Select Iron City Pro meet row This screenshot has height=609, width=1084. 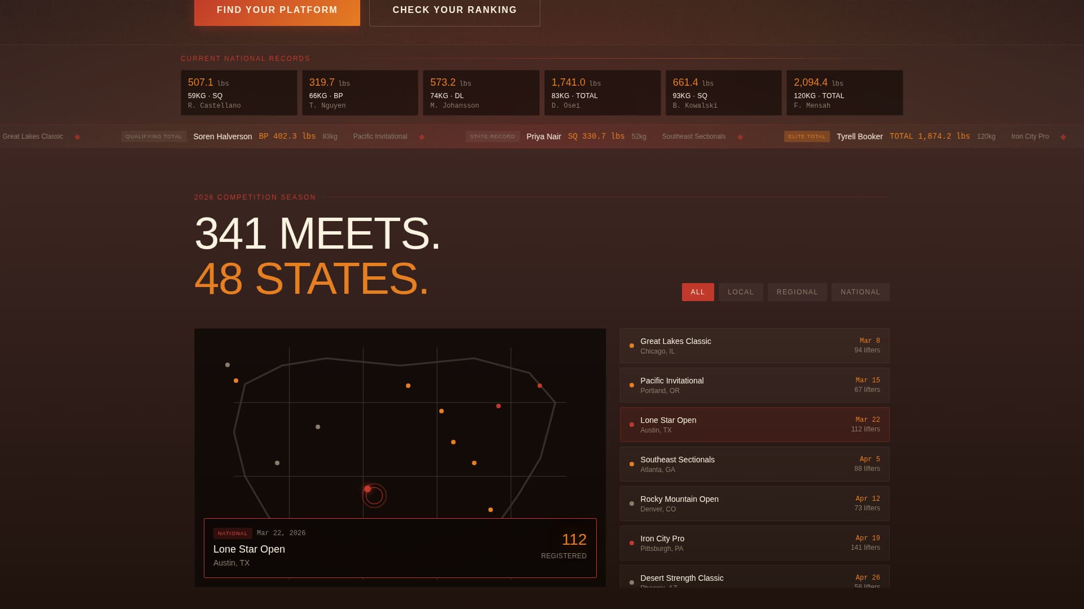pyautogui.click(x=754, y=543)
